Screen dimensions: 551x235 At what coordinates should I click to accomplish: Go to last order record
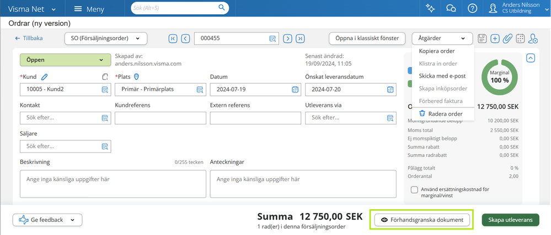click(299, 39)
